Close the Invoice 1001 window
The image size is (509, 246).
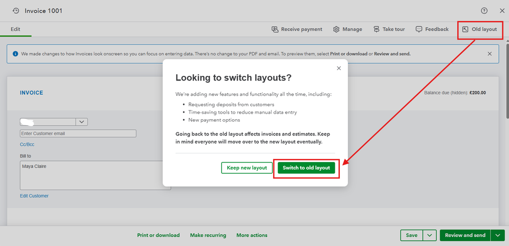[x=502, y=11]
